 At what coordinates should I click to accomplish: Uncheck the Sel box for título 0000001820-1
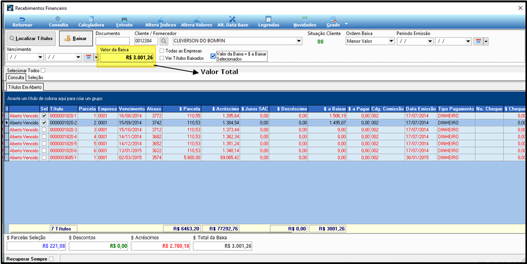(x=44, y=116)
